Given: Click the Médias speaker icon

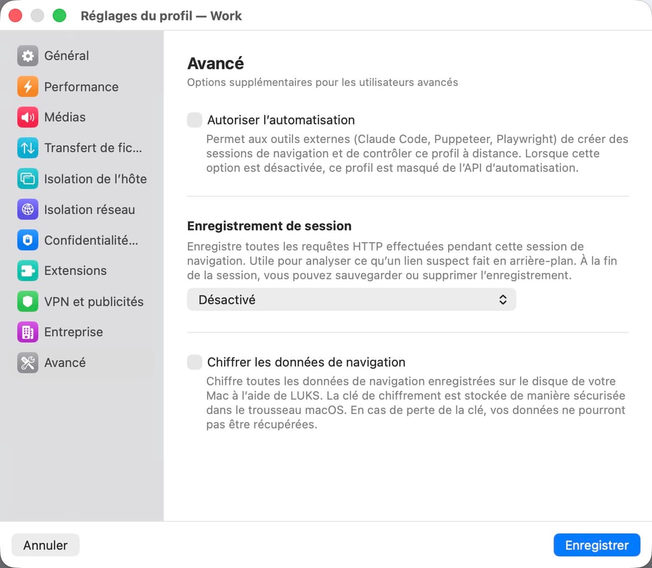Looking at the screenshot, I should pyautogui.click(x=28, y=117).
